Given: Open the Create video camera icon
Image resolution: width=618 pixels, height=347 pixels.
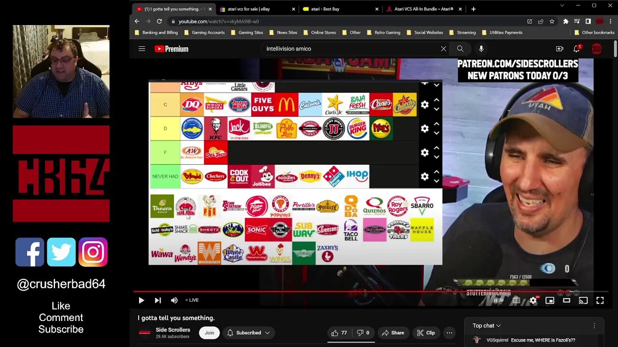Looking at the screenshot, I should click(560, 49).
